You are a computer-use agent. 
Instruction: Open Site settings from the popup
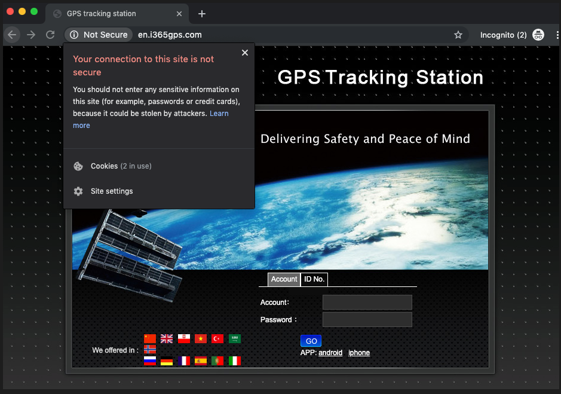[159, 191]
